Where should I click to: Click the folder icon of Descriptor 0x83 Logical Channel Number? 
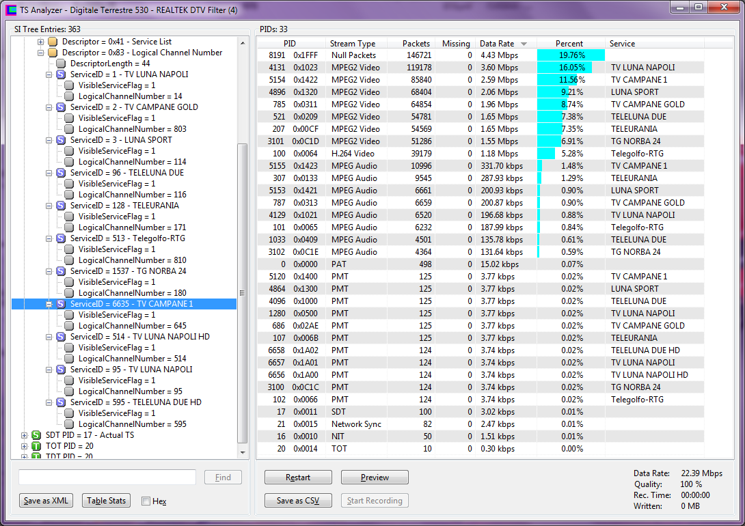(x=53, y=53)
